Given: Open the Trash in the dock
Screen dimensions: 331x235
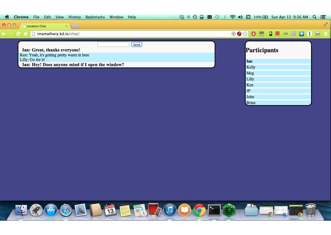Looking at the screenshot, I should [x=311, y=210].
